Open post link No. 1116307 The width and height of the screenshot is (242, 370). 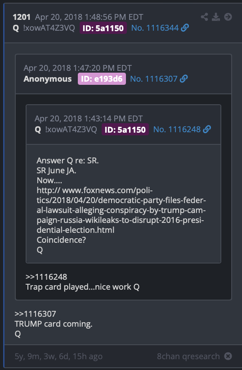click(153, 79)
